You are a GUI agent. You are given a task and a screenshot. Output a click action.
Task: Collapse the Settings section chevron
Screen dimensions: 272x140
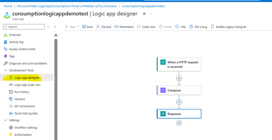pyautogui.click(x=6, y=120)
